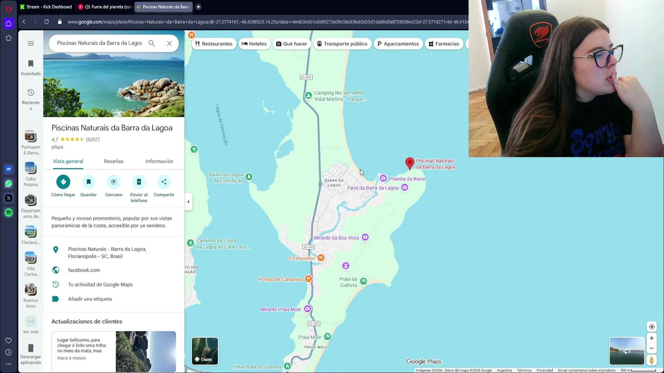Open Opera sidebar three-dot settings
Screen dimensions: 664x373
tap(8, 364)
